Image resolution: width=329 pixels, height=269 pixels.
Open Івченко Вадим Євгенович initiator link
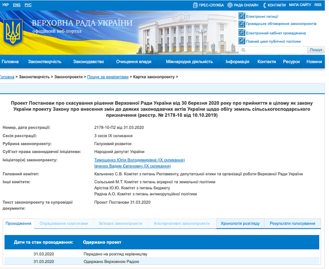click(x=132, y=166)
